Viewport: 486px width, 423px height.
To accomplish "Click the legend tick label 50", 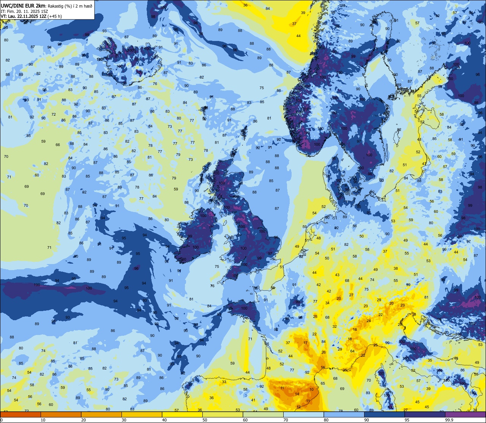I will point(205,420).
